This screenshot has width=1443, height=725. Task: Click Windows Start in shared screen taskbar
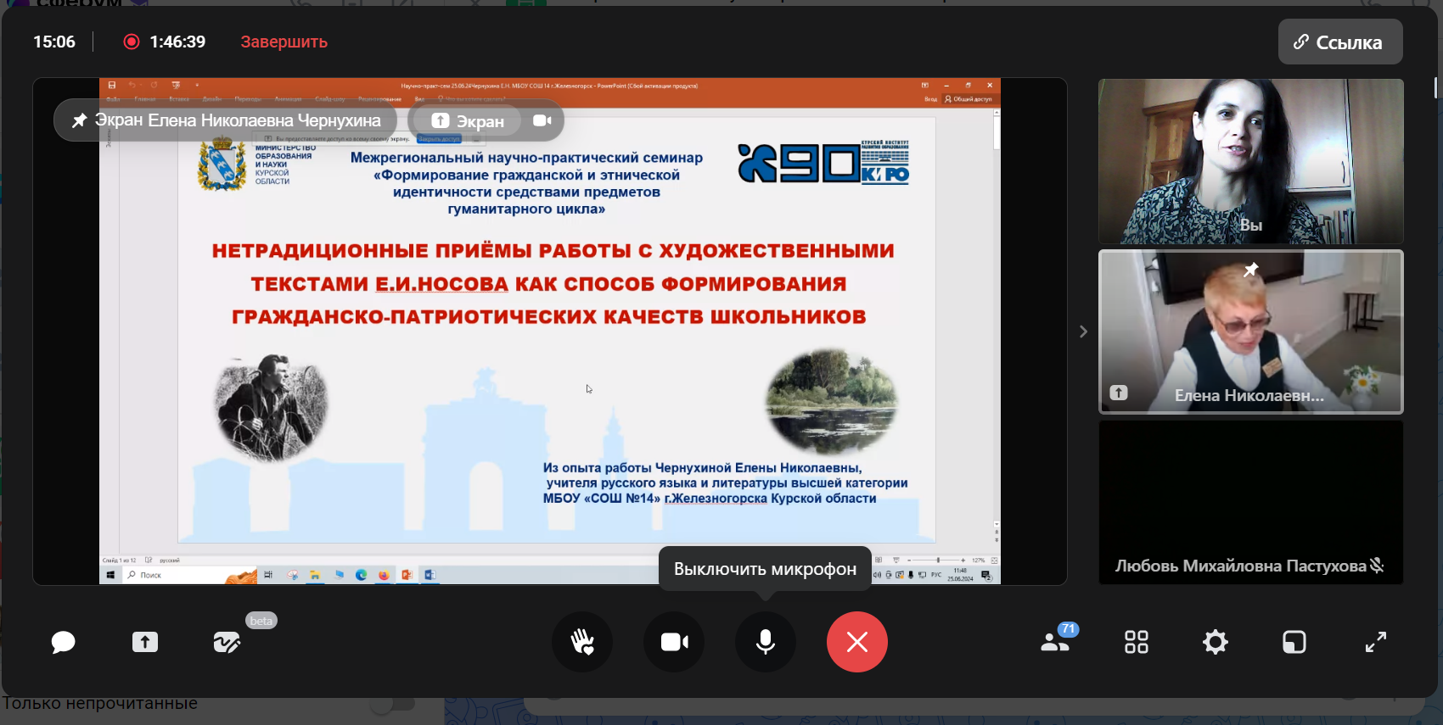(x=110, y=575)
